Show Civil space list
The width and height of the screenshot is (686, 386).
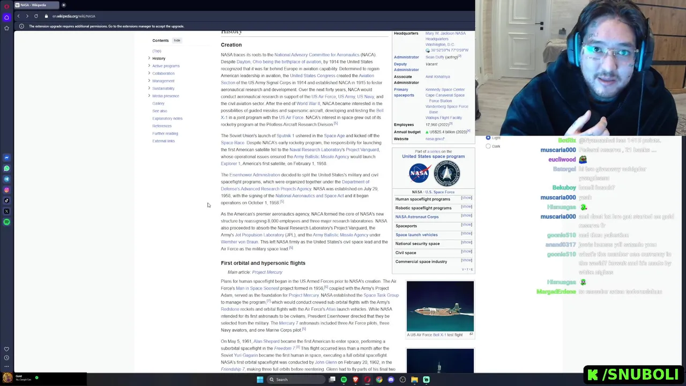point(466,251)
